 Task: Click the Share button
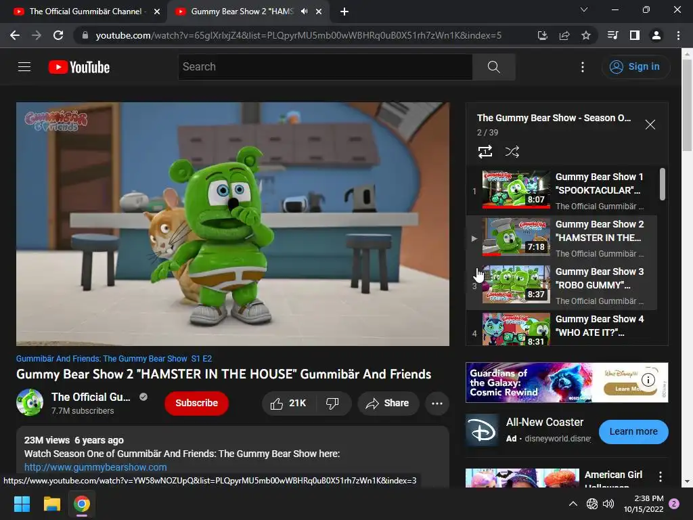(x=388, y=404)
